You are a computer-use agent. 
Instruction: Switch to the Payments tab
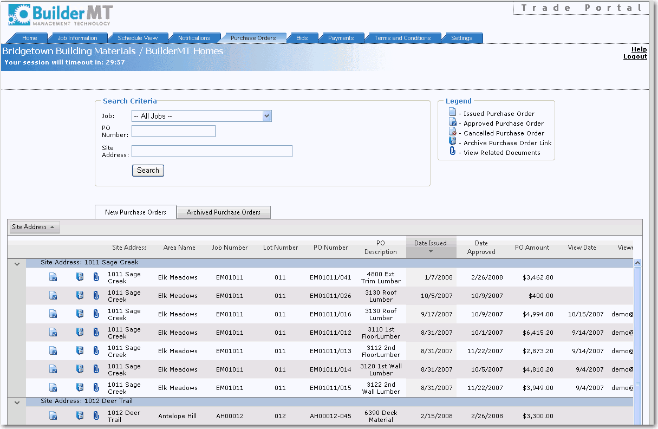pyautogui.click(x=341, y=38)
